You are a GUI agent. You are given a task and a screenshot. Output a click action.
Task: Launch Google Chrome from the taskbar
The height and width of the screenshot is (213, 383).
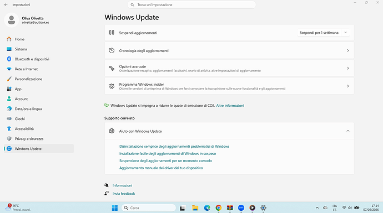click(218, 207)
